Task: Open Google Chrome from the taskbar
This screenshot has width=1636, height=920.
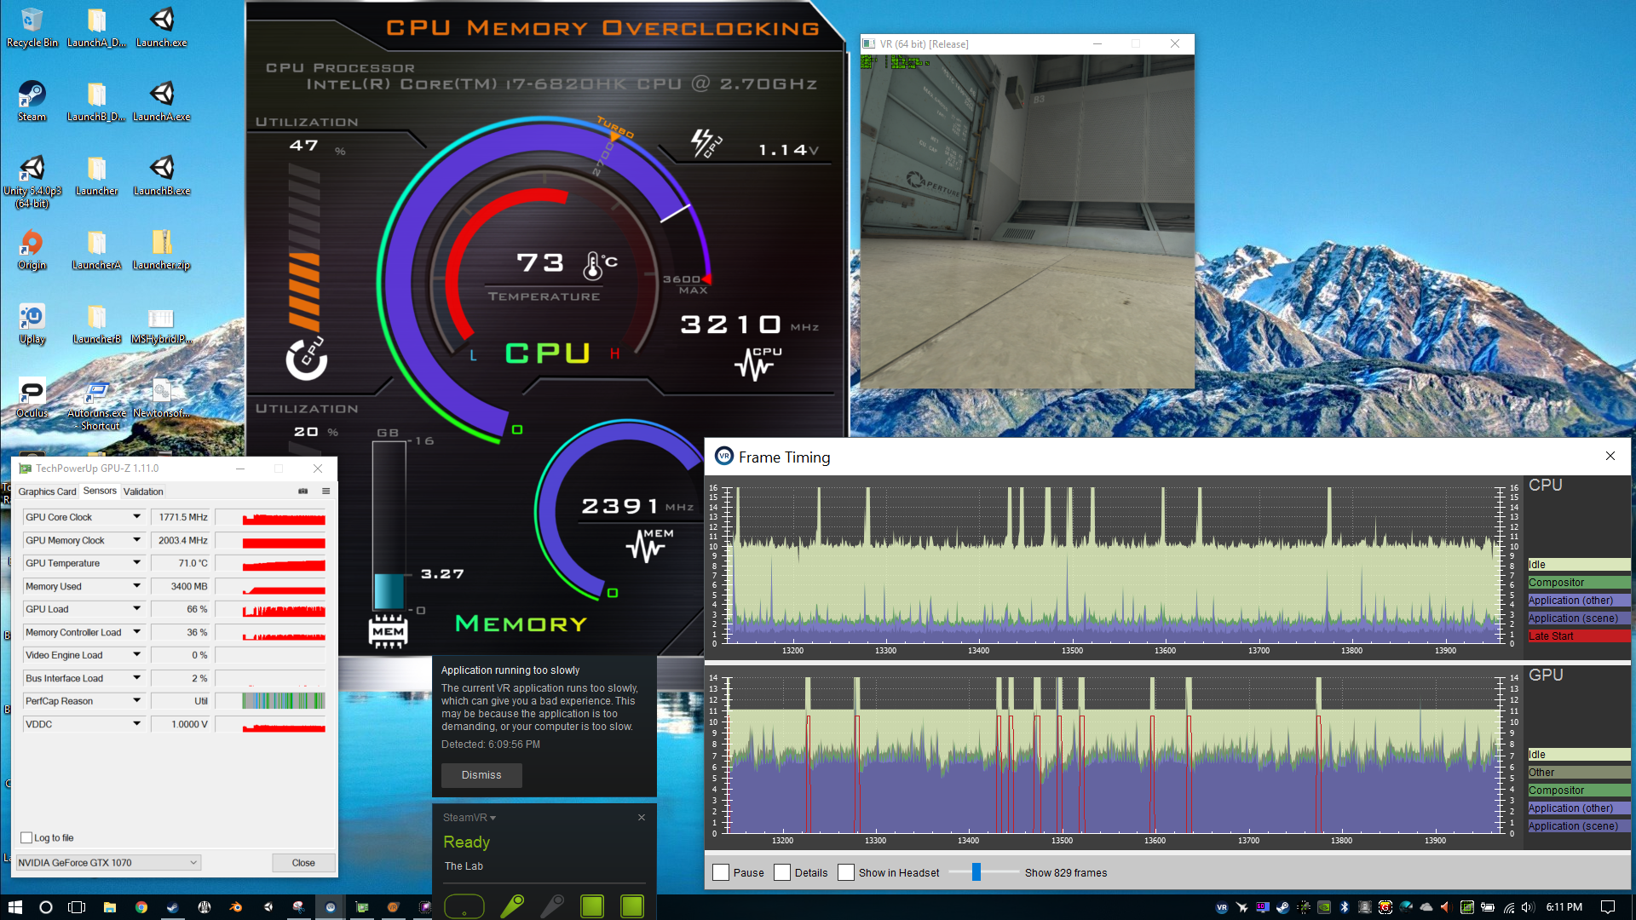Action: (141, 907)
